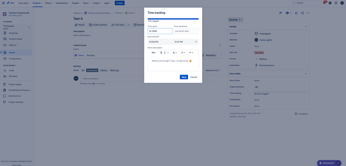346x166 pixels.
Task: Click the Create button
Action: pyautogui.click(x=119, y=3)
